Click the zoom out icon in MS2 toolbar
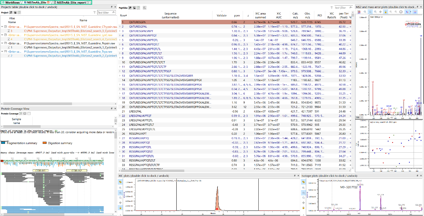This screenshot has height=216, width=424. click(x=375, y=12)
